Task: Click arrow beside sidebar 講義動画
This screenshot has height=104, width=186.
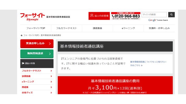Action: click(x=51, y=76)
